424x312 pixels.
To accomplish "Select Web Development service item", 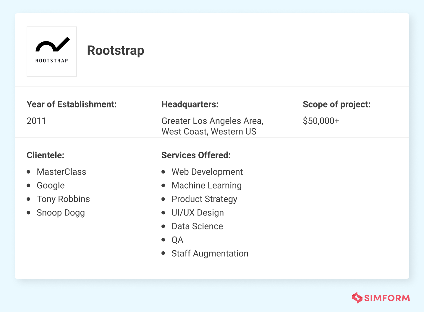I will [x=207, y=172].
